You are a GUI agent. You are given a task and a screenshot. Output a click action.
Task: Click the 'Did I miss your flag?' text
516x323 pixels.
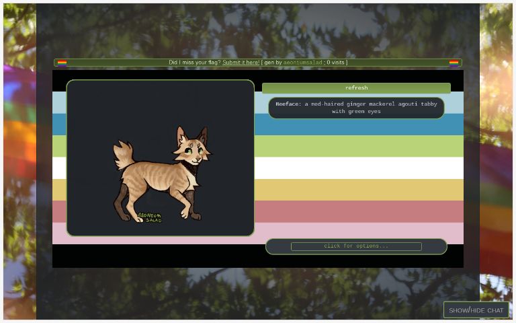[x=194, y=63]
